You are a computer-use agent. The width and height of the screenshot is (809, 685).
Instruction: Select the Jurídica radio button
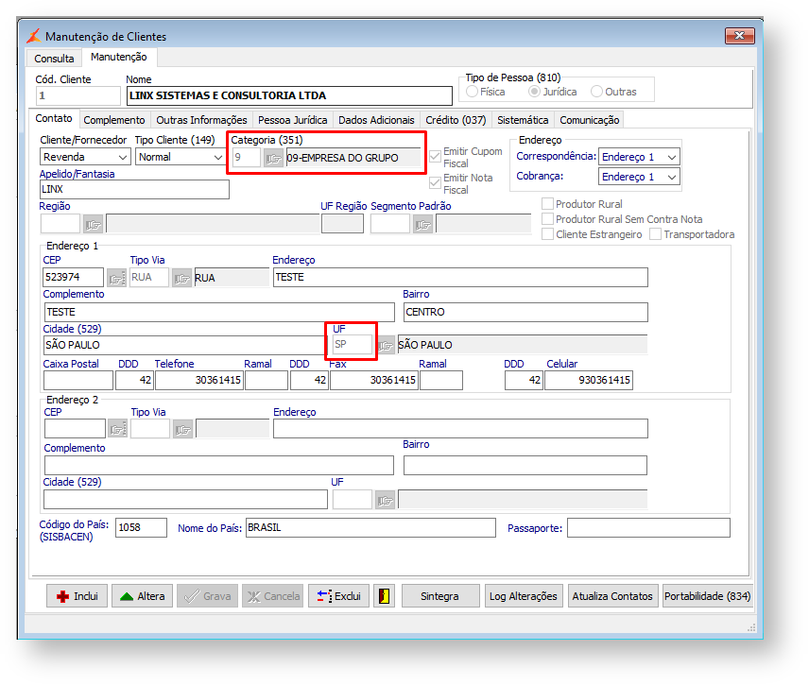tap(535, 92)
